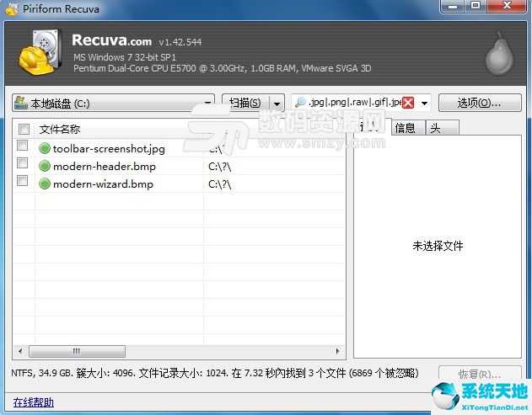
Task: Click the v1.42.544 version text
Action: [180, 42]
